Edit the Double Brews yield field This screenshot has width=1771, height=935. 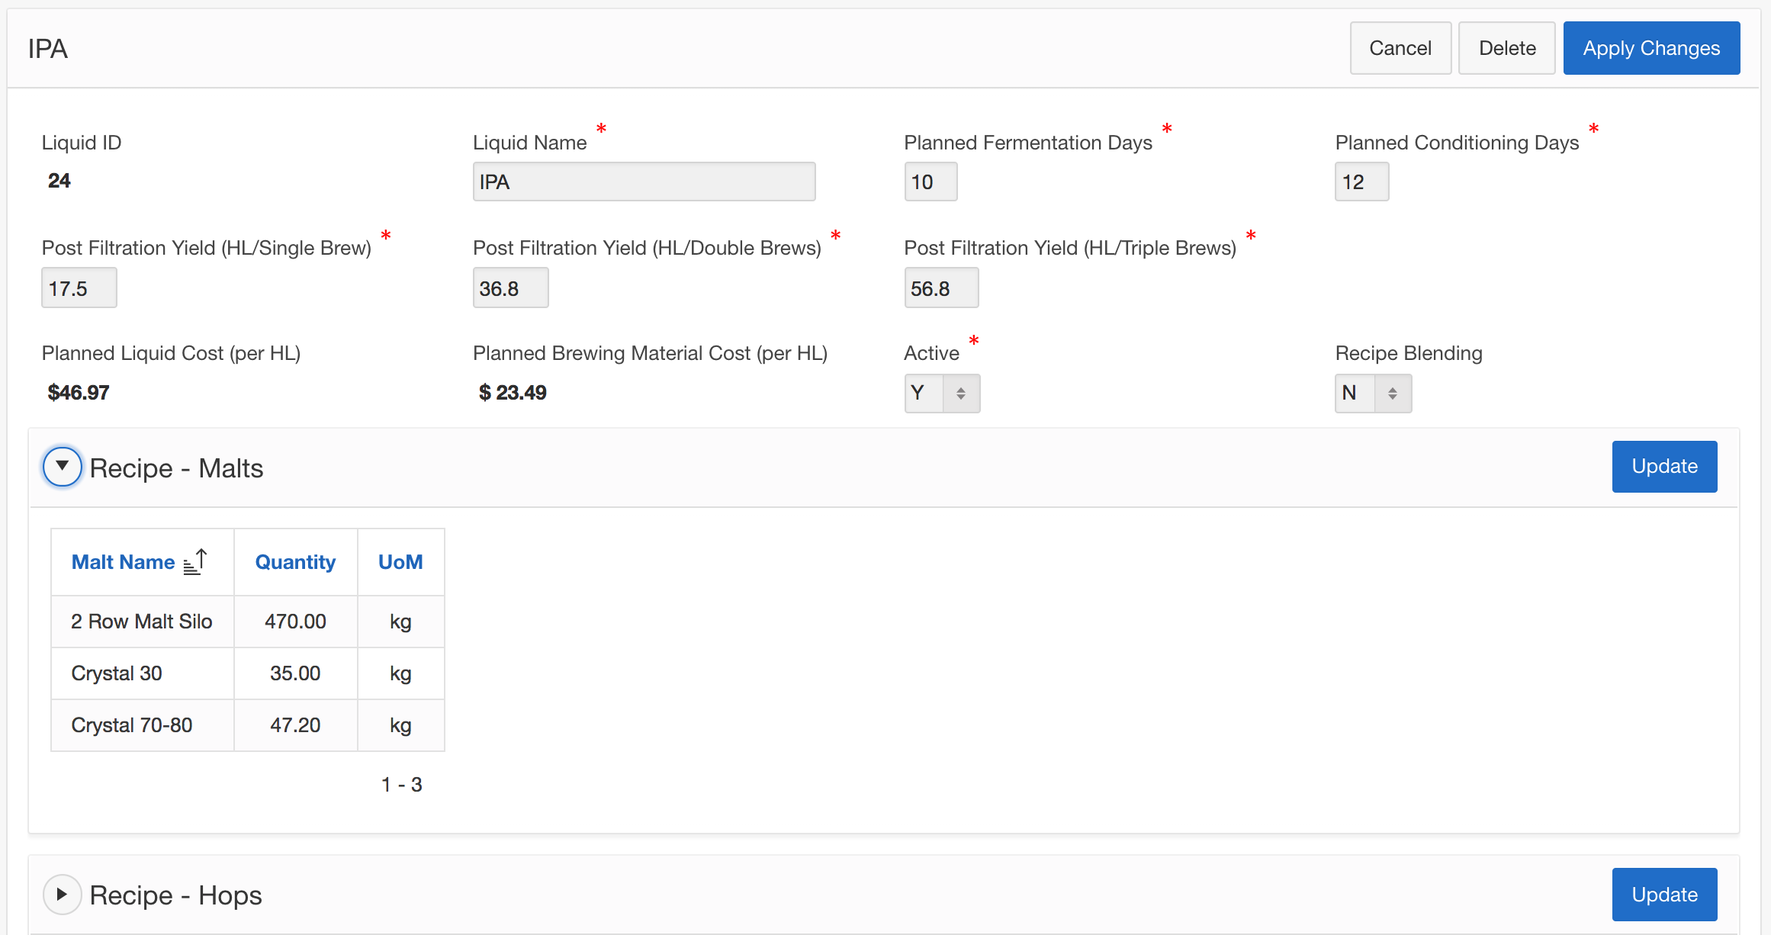coord(510,288)
